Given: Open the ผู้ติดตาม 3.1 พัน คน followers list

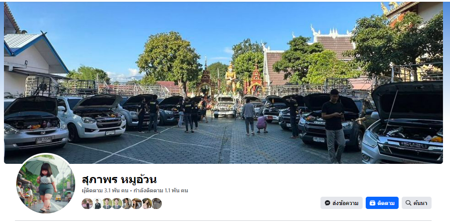Looking at the screenshot, I should [x=105, y=191].
